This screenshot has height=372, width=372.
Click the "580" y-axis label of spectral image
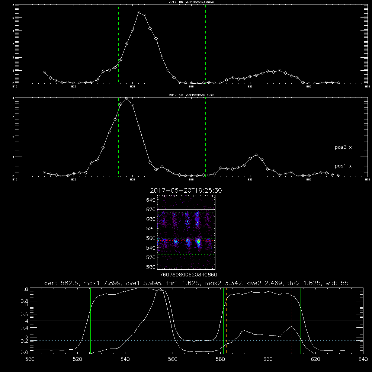(151, 229)
